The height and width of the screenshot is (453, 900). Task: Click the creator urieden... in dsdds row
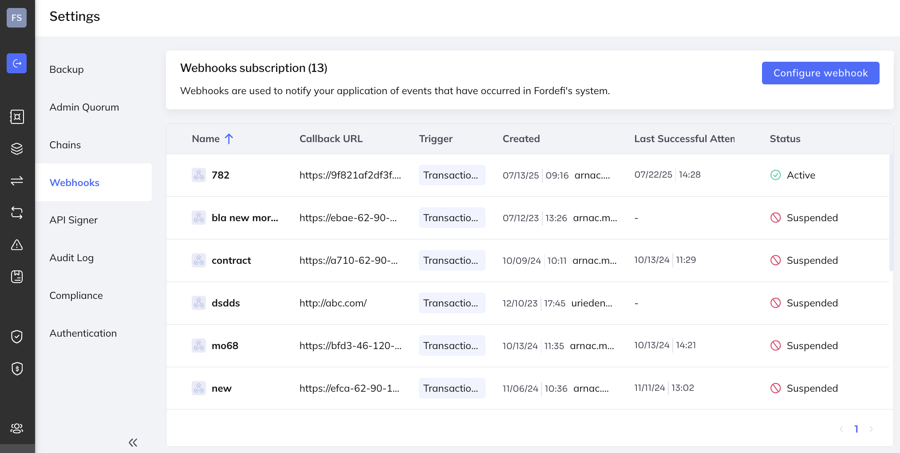click(592, 303)
